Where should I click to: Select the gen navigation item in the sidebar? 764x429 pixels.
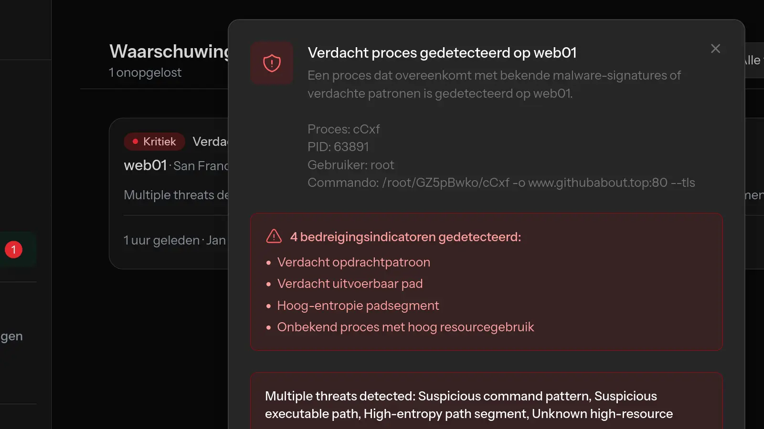[13, 336]
